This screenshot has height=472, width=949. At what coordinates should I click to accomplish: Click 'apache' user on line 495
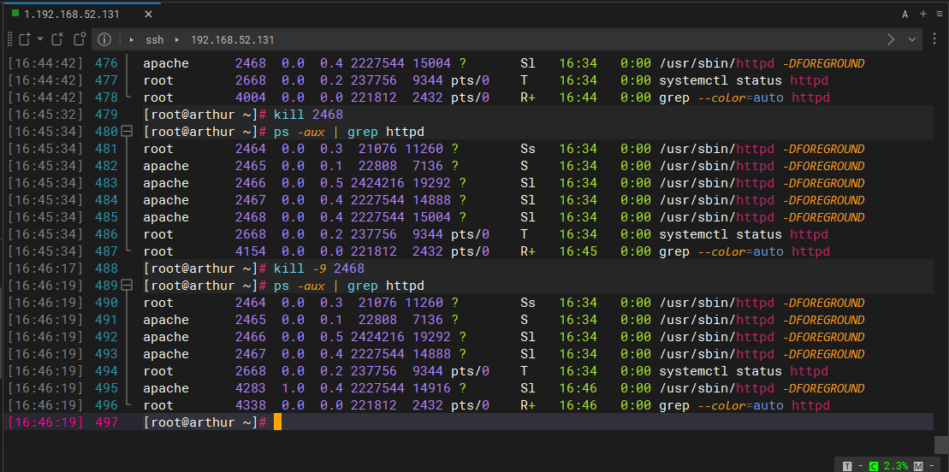(166, 388)
